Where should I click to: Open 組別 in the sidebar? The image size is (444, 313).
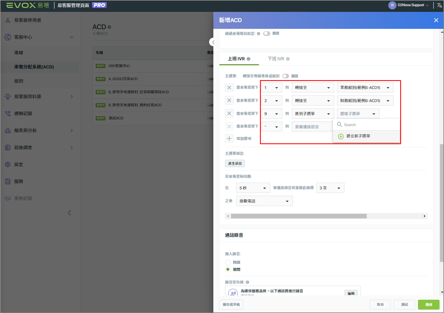(x=19, y=81)
